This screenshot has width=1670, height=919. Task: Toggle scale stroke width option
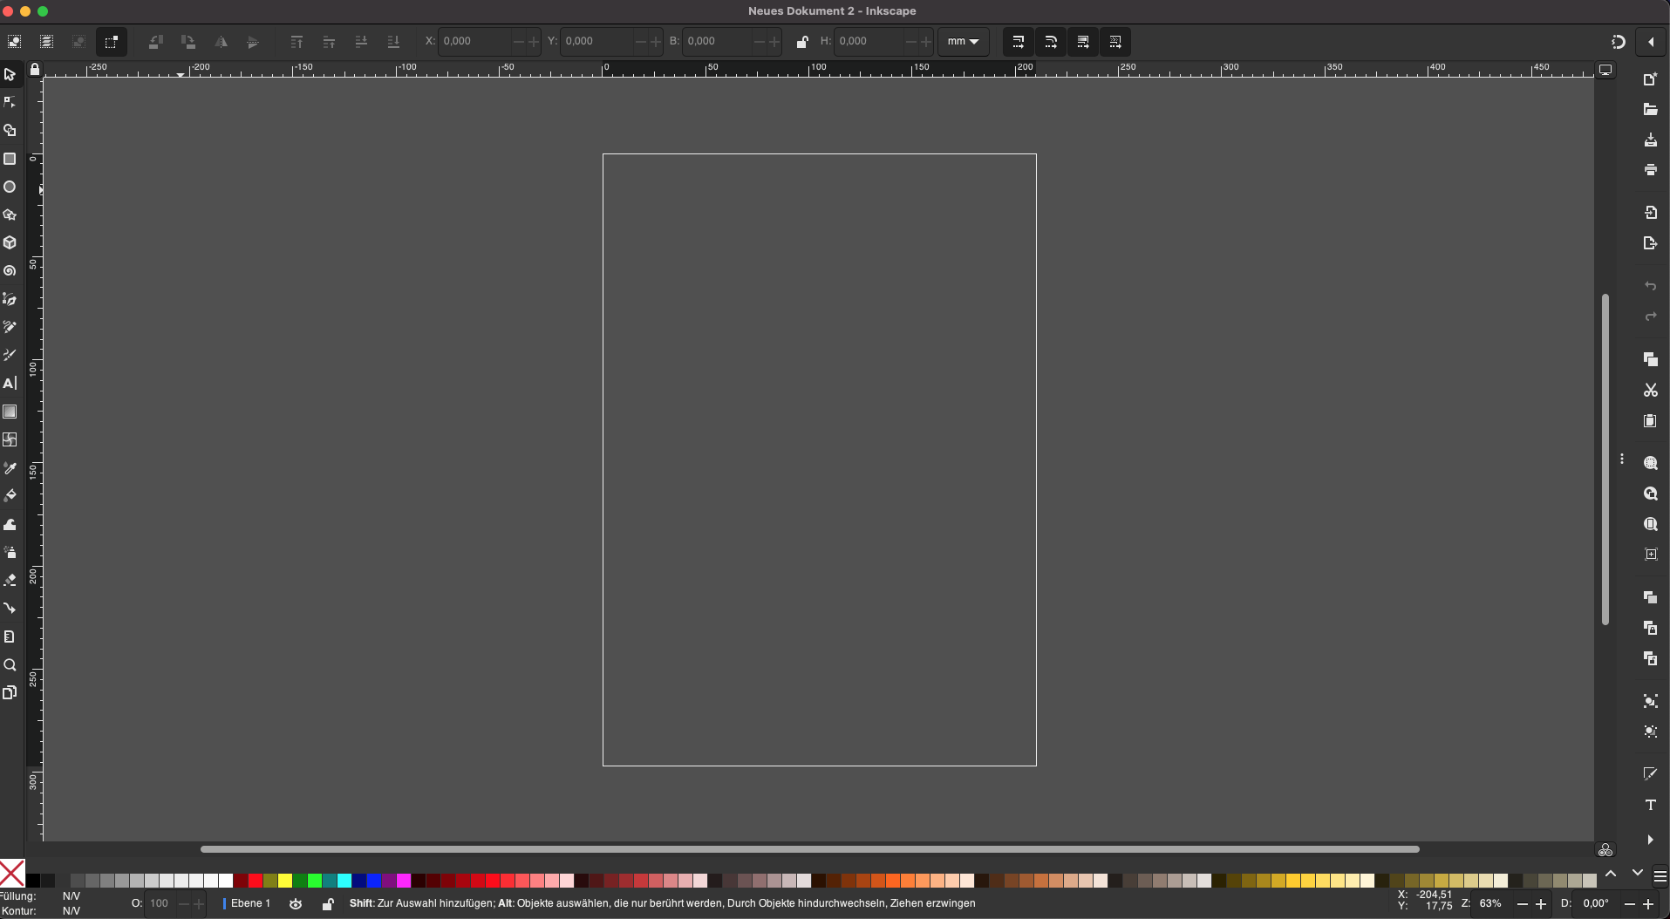click(x=1018, y=42)
